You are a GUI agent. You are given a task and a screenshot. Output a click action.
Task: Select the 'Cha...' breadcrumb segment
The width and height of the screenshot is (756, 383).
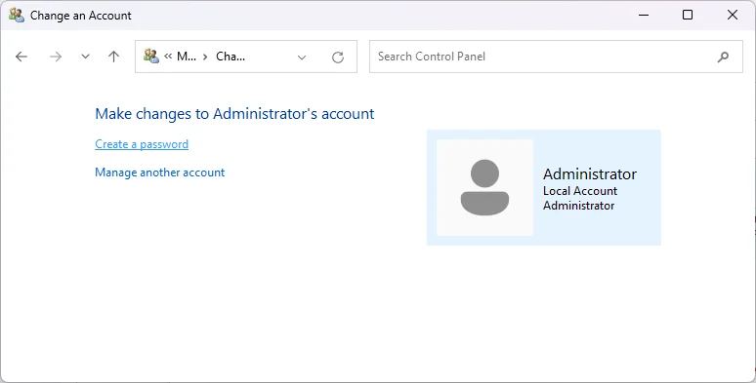(231, 57)
